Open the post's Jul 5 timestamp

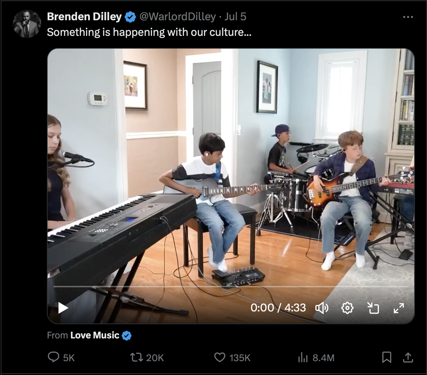pos(235,17)
